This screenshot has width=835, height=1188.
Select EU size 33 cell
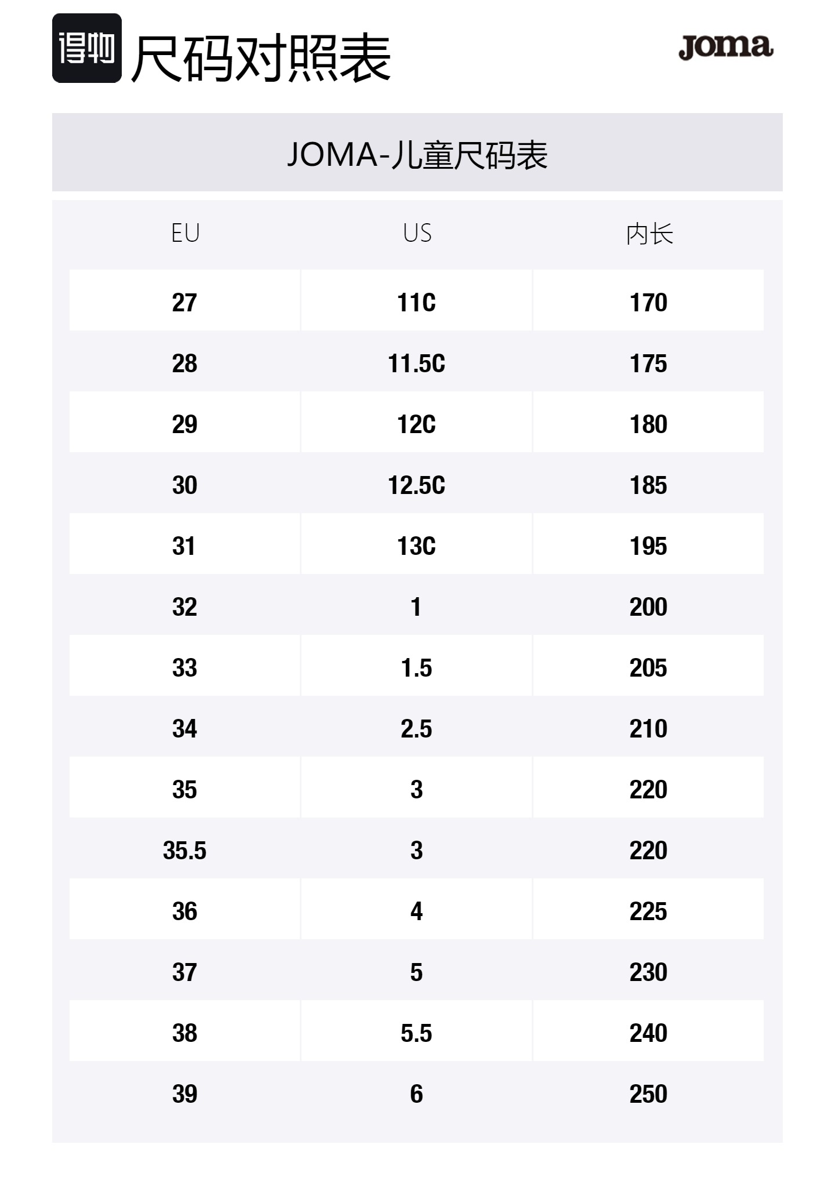click(184, 668)
